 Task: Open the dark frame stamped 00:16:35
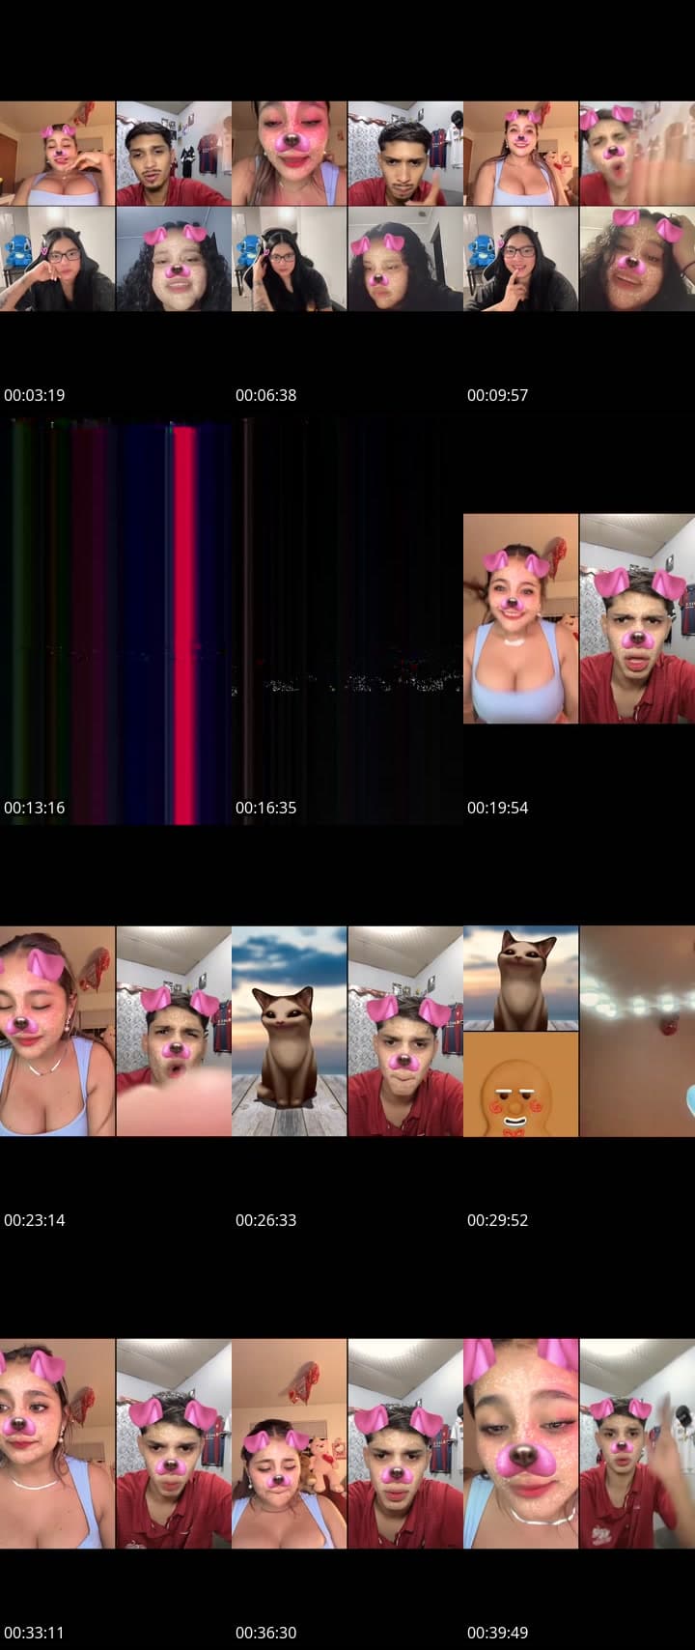pos(347,618)
